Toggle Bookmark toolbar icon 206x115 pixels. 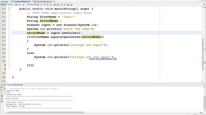tap(51, 4)
